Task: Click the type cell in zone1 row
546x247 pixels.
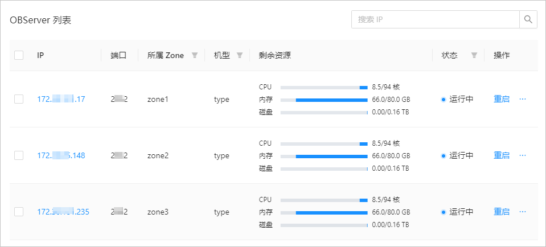Action: 221,100
